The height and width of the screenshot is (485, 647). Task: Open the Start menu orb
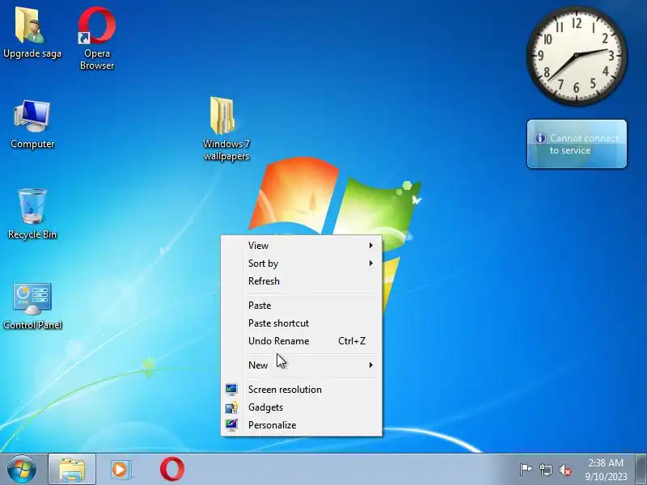tap(21, 470)
